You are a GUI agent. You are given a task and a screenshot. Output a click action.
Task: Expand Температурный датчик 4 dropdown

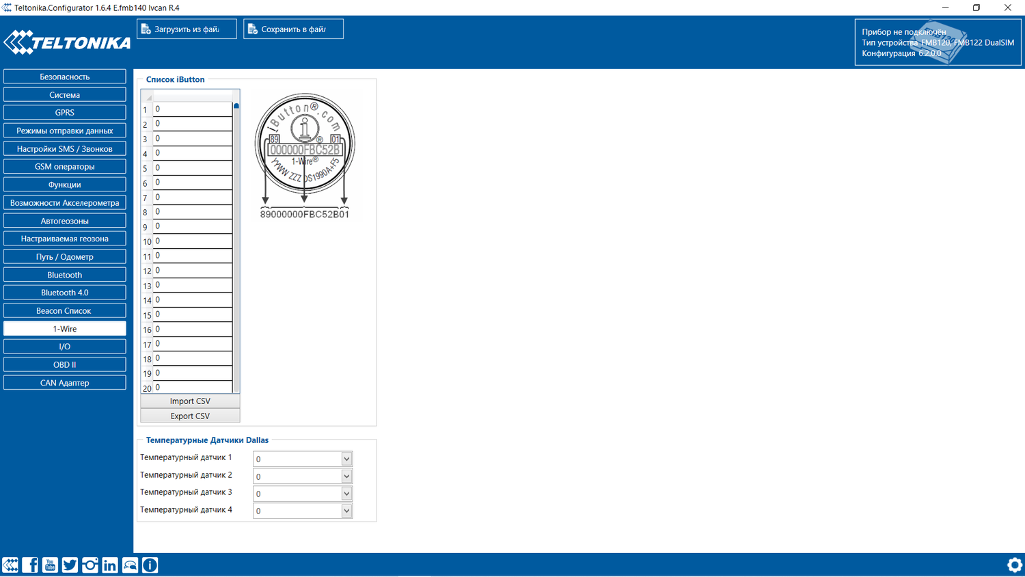point(346,511)
